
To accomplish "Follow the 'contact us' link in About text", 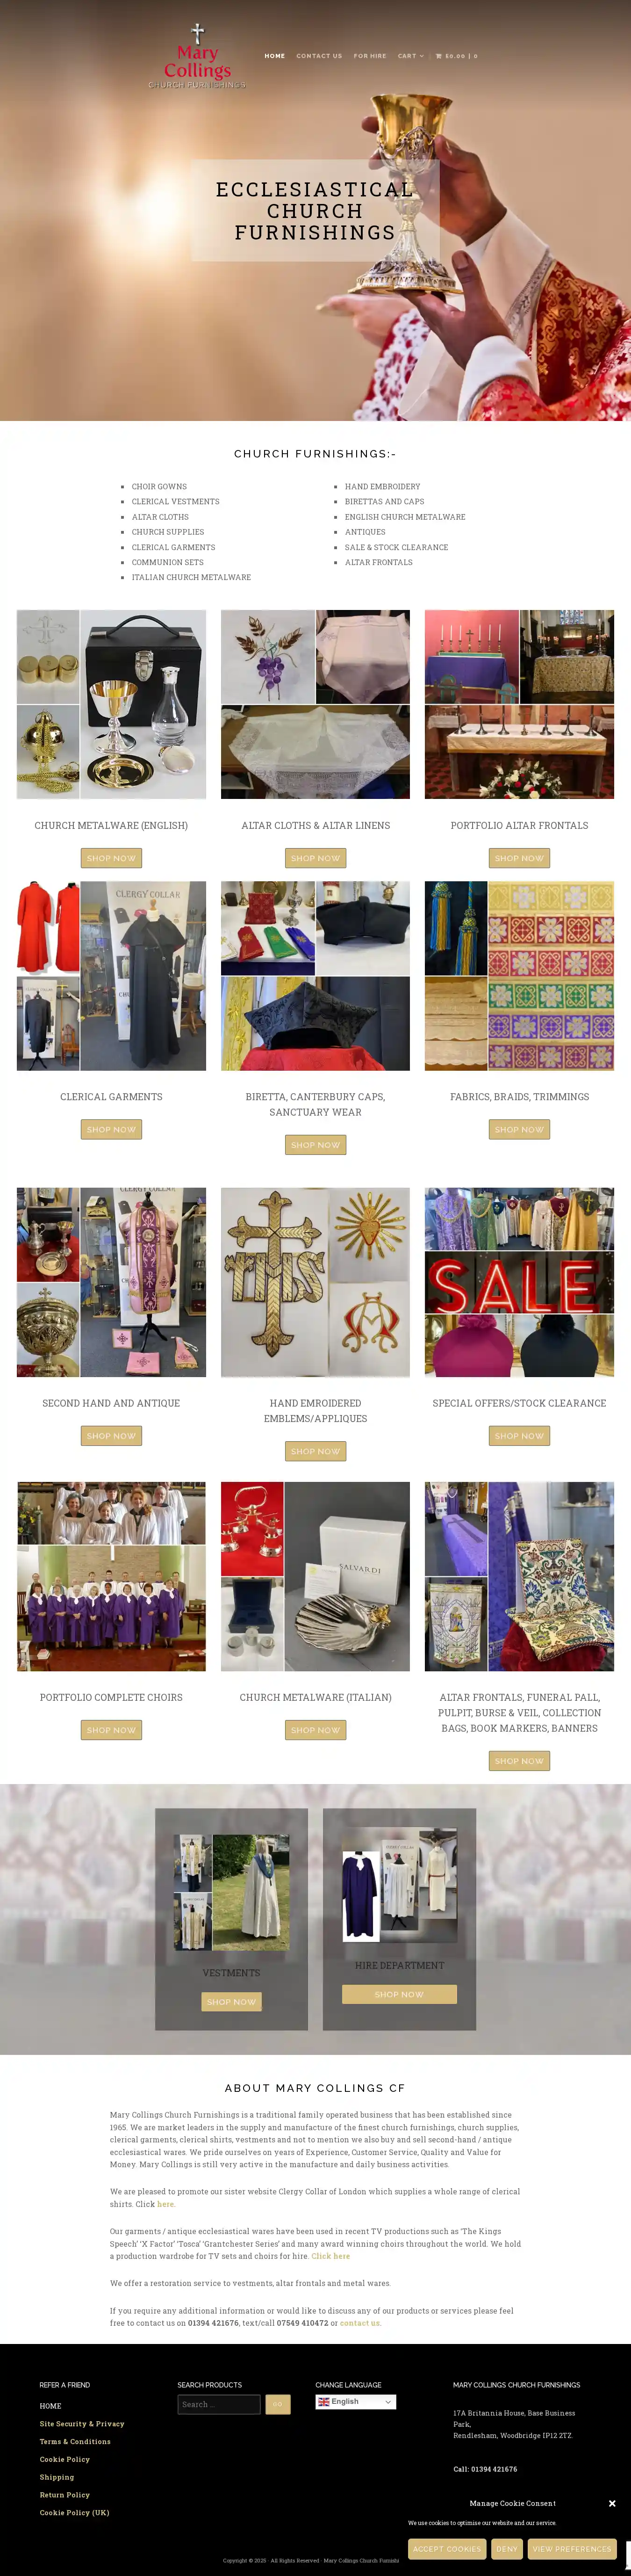I will (x=360, y=2323).
